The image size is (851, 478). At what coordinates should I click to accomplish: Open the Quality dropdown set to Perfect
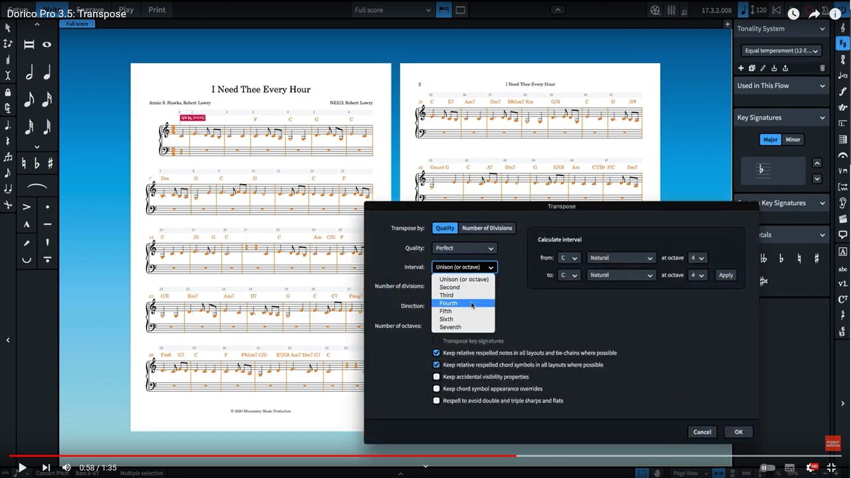(464, 248)
